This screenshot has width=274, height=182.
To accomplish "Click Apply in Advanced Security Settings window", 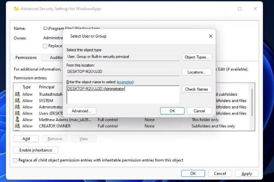I will [x=247, y=173].
